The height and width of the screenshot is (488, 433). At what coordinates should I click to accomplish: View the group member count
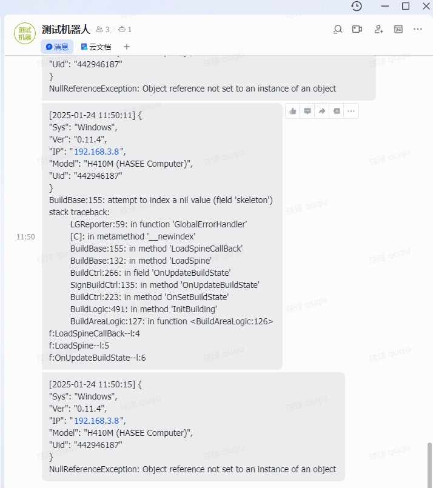(102, 29)
